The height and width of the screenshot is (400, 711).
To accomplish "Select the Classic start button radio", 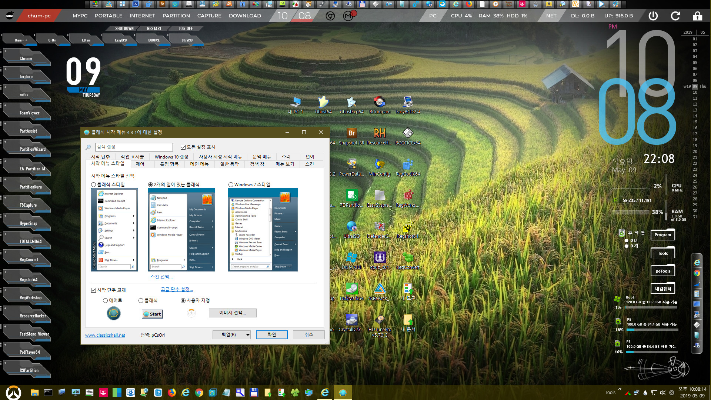I will pos(141,300).
